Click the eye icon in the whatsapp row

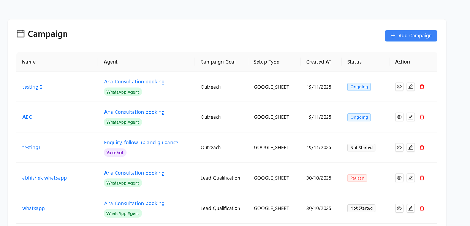pyautogui.click(x=399, y=208)
